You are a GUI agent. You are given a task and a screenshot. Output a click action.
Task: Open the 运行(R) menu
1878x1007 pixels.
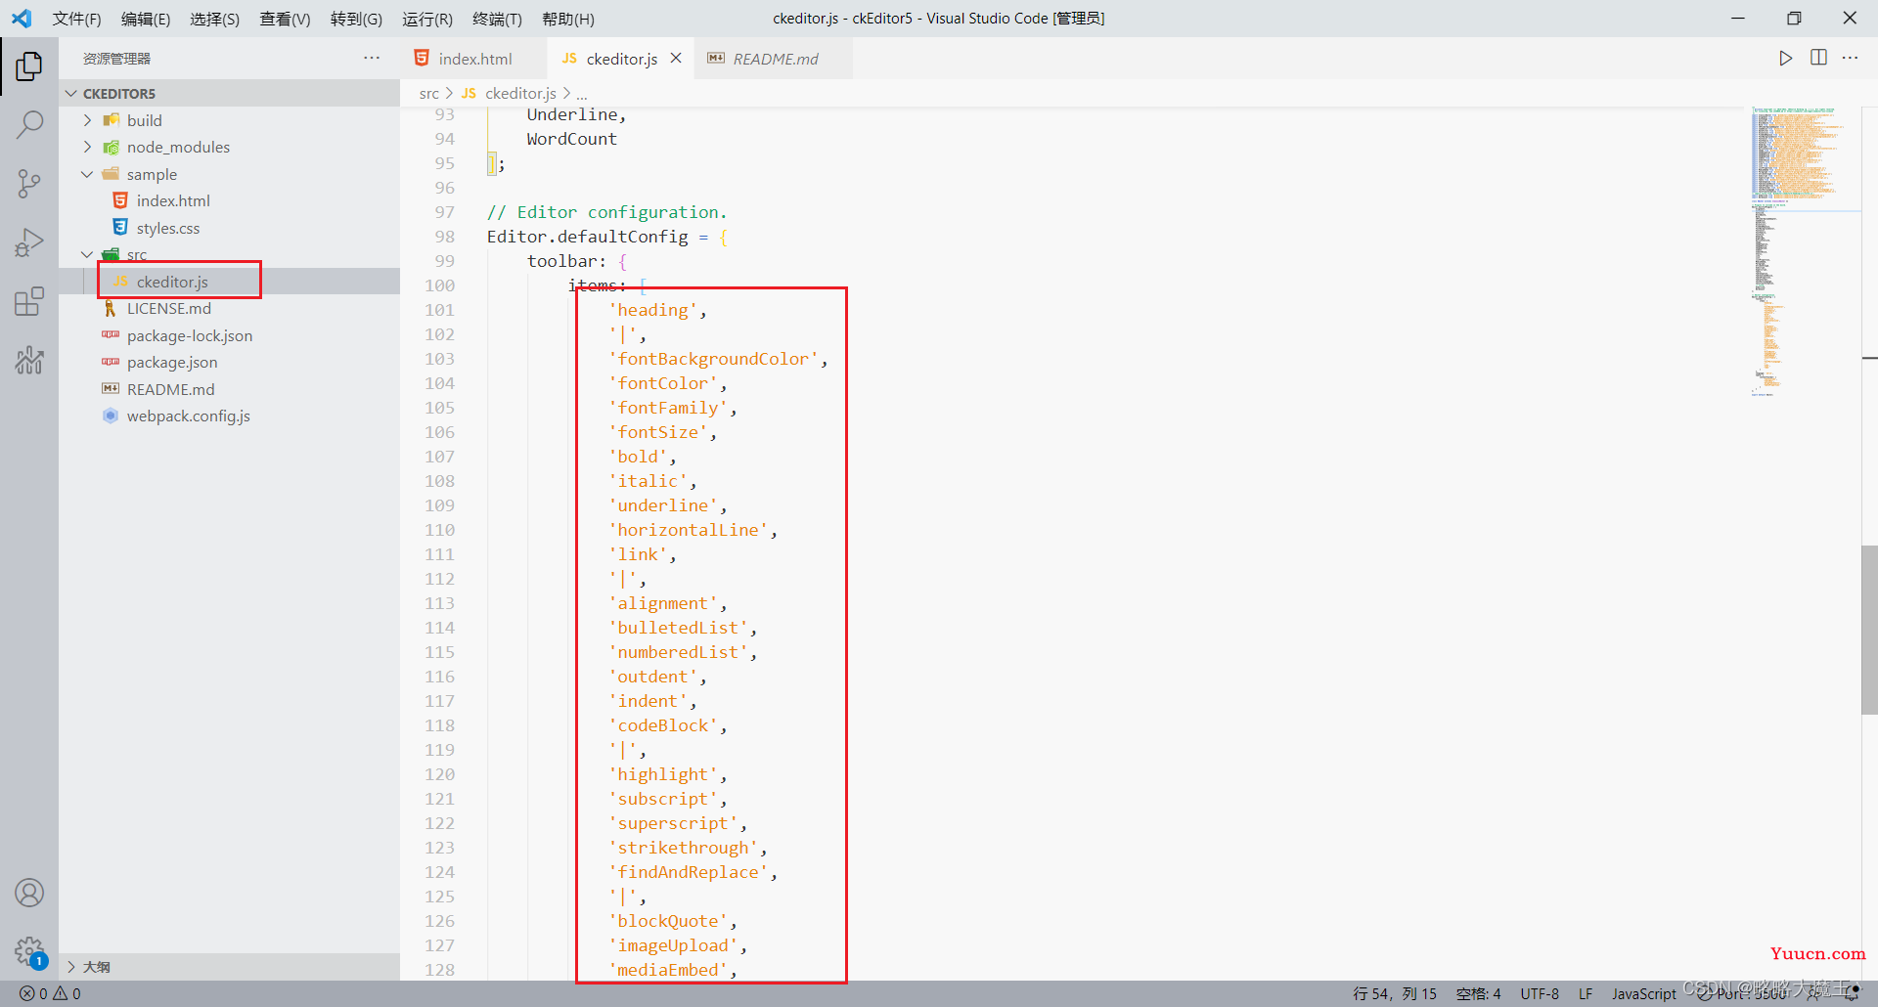pyautogui.click(x=427, y=19)
